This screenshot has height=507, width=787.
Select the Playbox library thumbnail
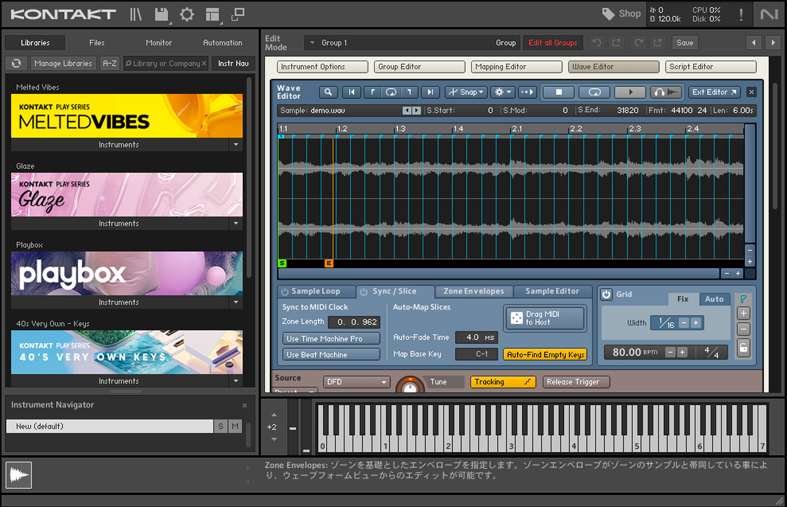[127, 273]
